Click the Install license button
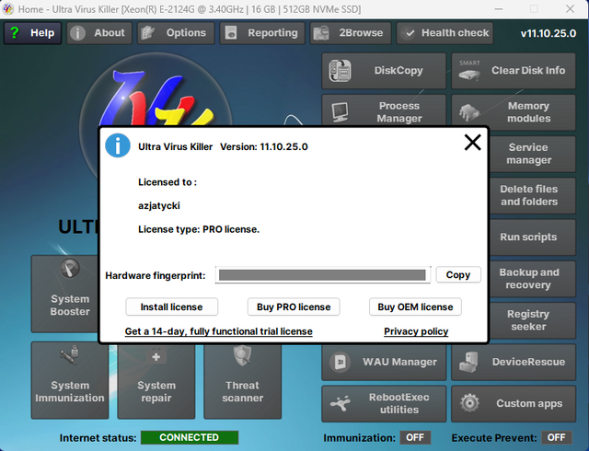Image resolution: width=589 pixels, height=451 pixels. point(172,307)
